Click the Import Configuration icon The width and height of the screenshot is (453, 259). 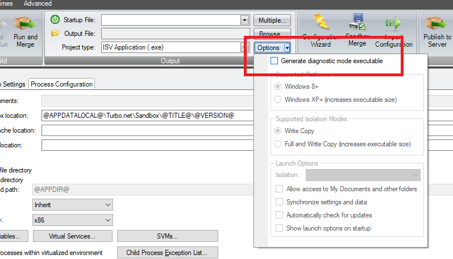(393, 23)
